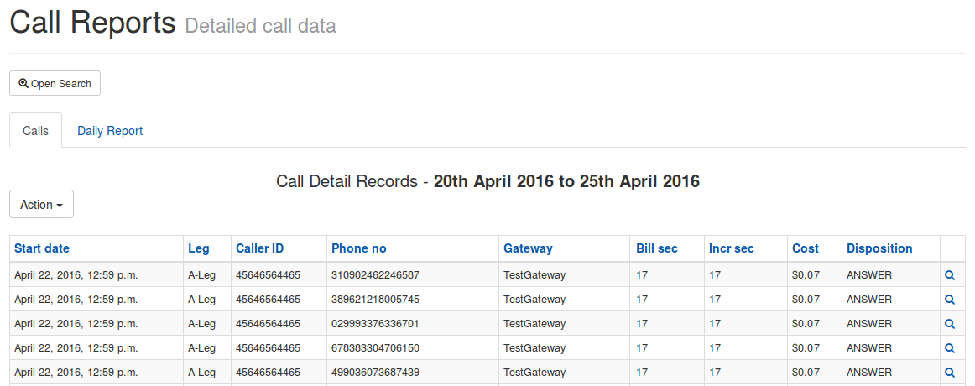The height and width of the screenshot is (386, 975).
Task: Sort table by Cost column header
Action: click(806, 248)
